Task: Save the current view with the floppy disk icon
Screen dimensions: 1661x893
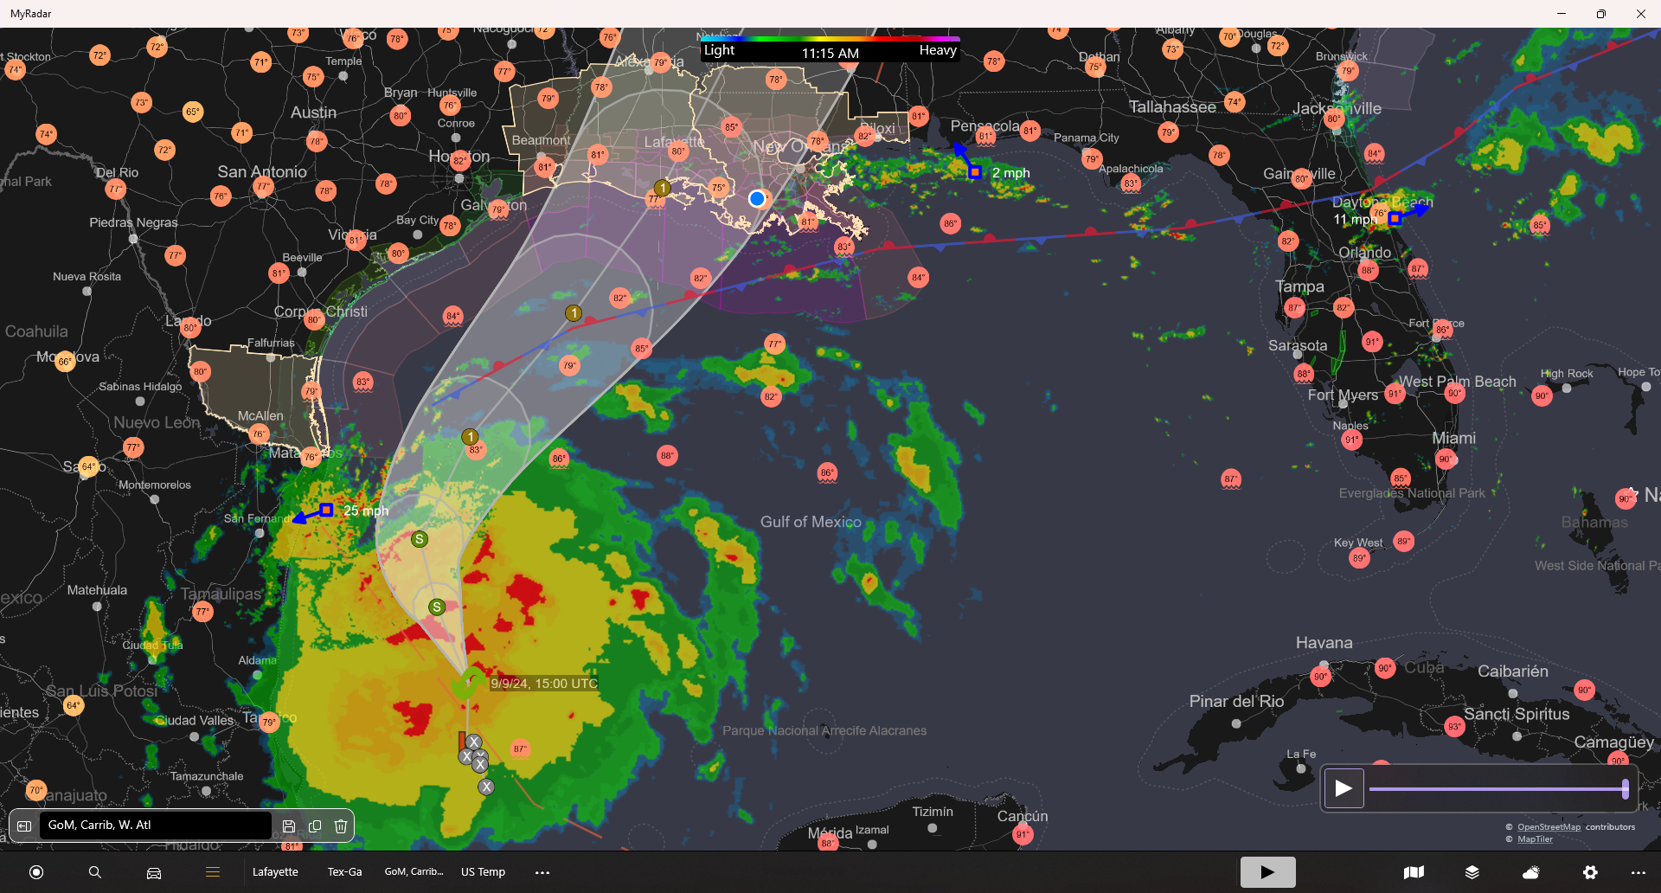Action: 289,826
